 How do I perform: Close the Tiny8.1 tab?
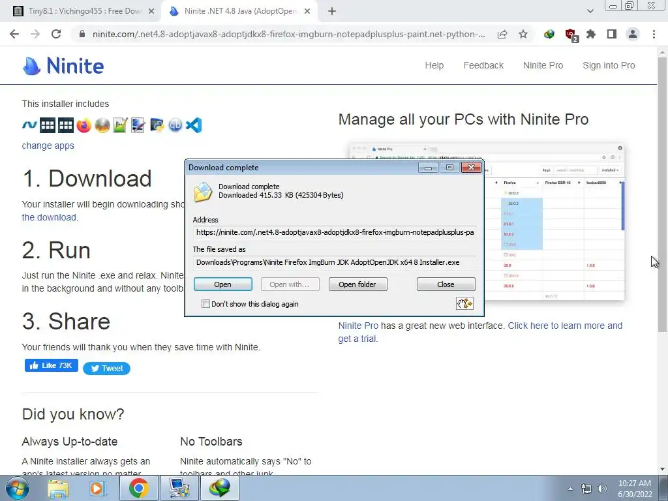pyautogui.click(x=151, y=12)
